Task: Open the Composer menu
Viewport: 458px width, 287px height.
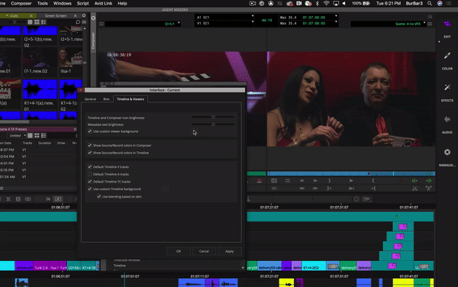Action: [x=21, y=4]
